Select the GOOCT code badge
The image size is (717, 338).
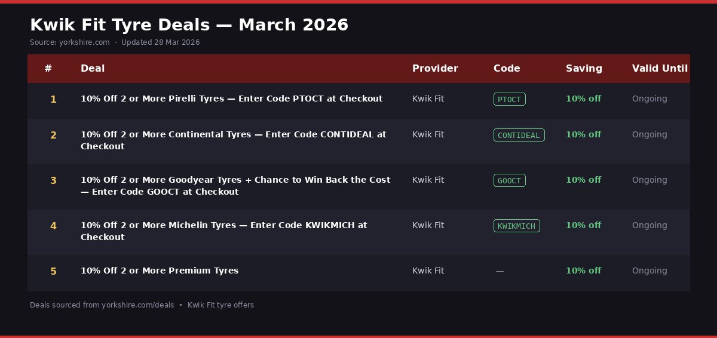(x=509, y=180)
